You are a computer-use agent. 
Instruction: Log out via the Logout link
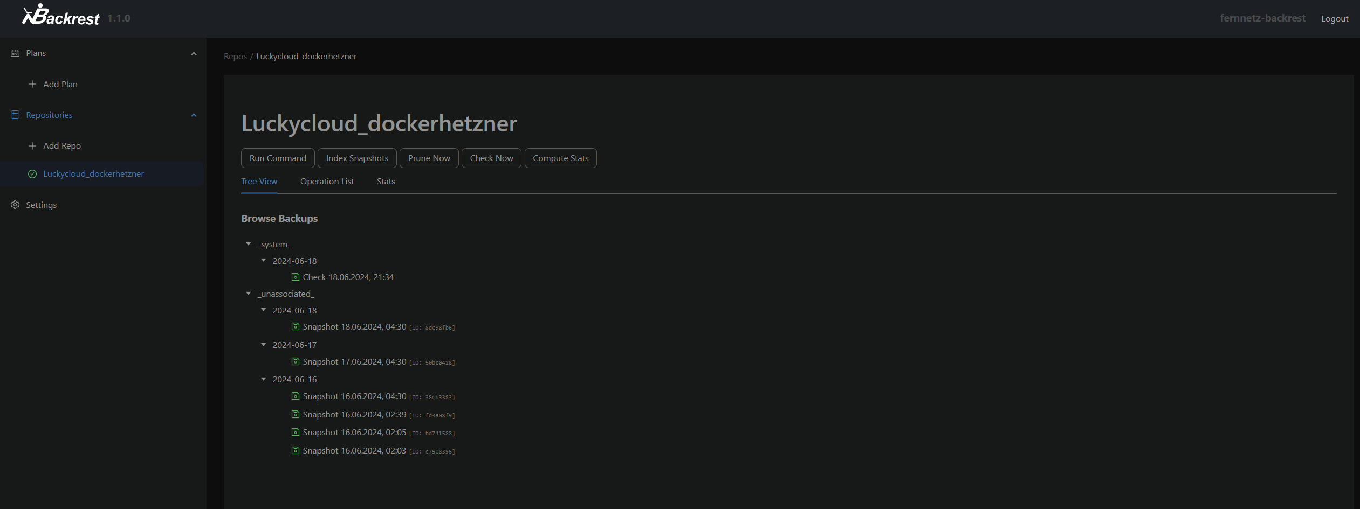tap(1334, 19)
